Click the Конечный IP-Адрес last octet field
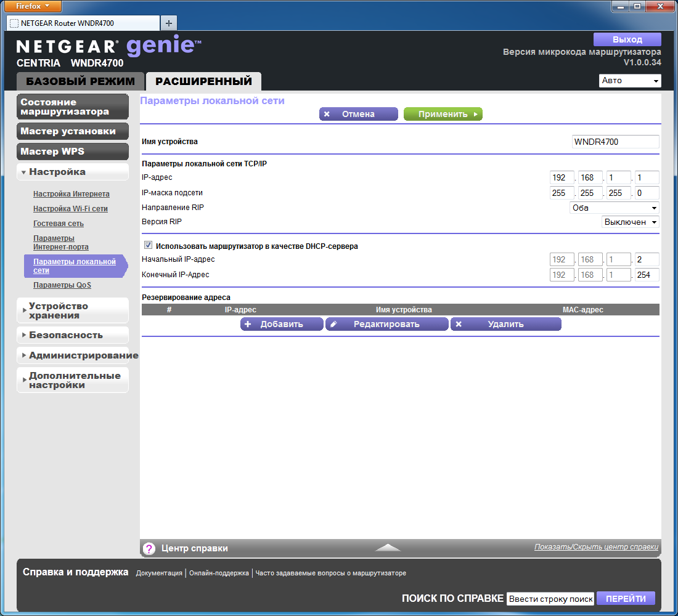The height and width of the screenshot is (616, 678). [647, 275]
